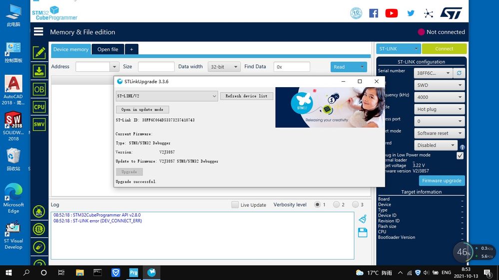
Task: Open the taskbar notification center icon
Action: (488, 273)
